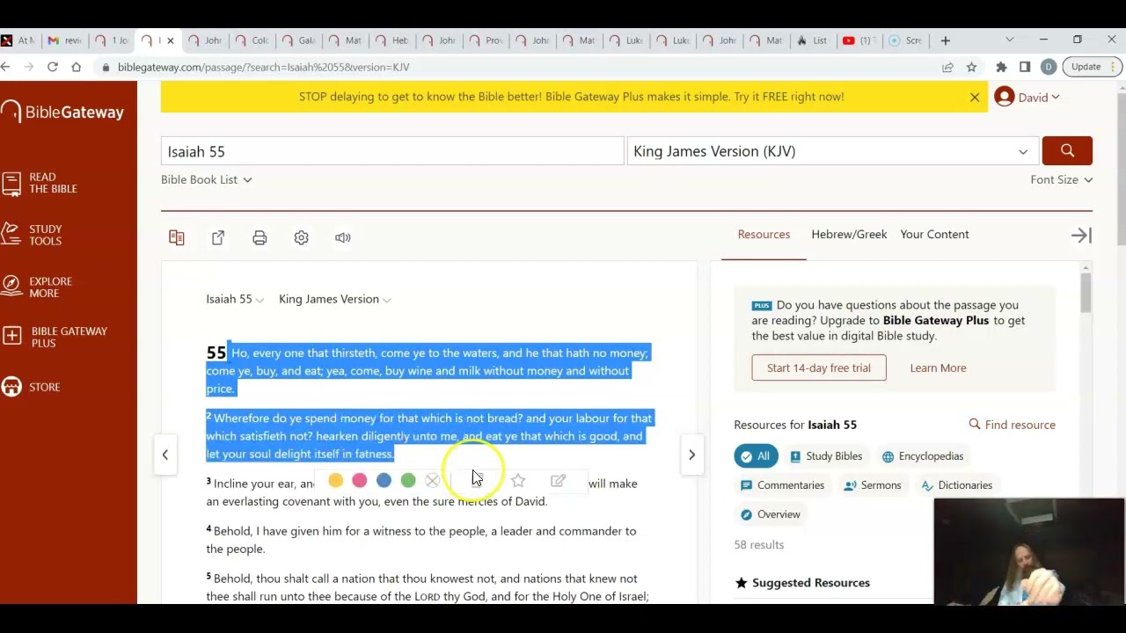The image size is (1126, 633).
Task: Open King James Version passage header dropdown
Action: click(335, 299)
